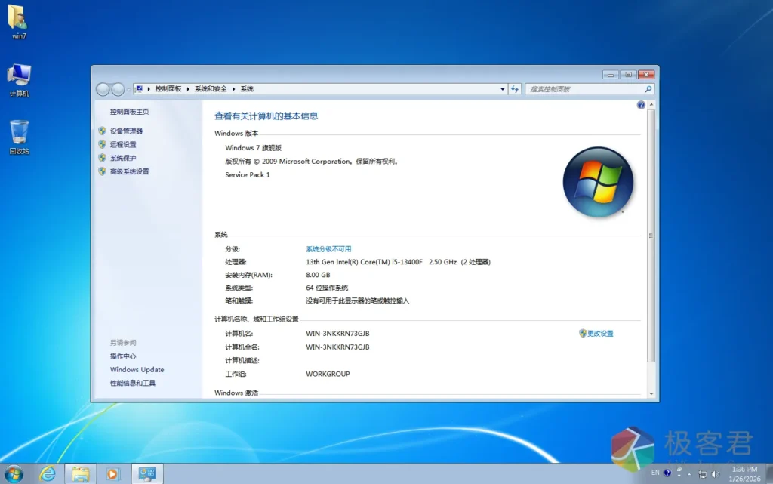Click the 更改设置 link
The image size is (773, 484).
click(x=600, y=333)
